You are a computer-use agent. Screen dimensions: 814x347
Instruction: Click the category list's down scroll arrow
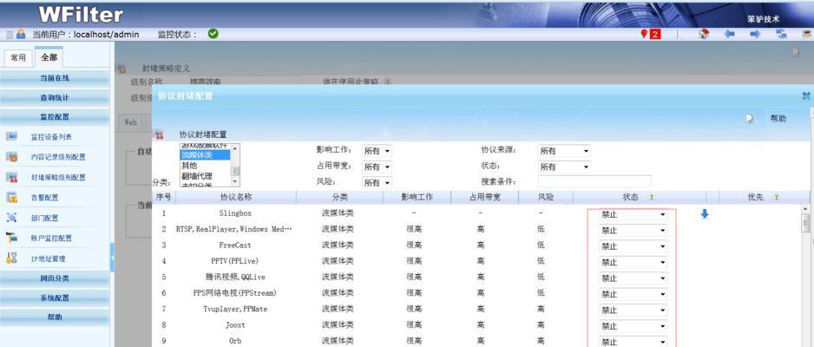[x=235, y=181]
